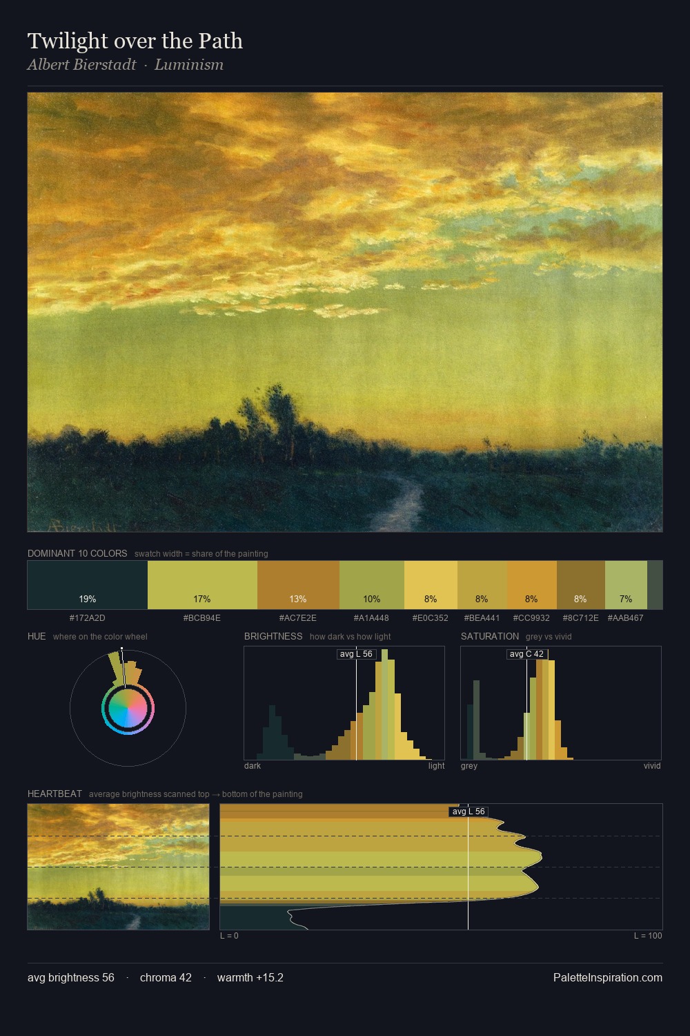The height and width of the screenshot is (1036, 690).
Task: Click the narrow grey-green last swatch
Action: [x=655, y=585]
